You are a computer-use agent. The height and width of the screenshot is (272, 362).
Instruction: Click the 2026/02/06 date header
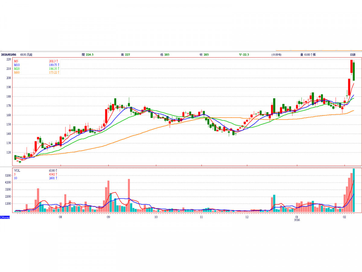[x=8, y=55]
